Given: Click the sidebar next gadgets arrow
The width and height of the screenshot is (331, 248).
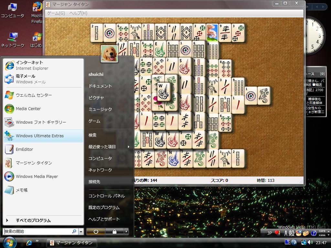Looking at the screenshot, I should (x=323, y=7).
